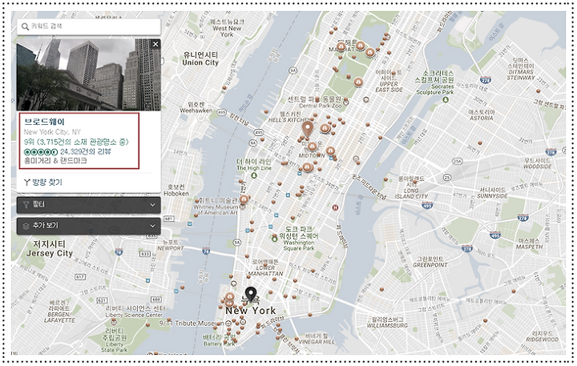Click the Hoboken map label
The image size is (577, 366).
[x=176, y=190]
